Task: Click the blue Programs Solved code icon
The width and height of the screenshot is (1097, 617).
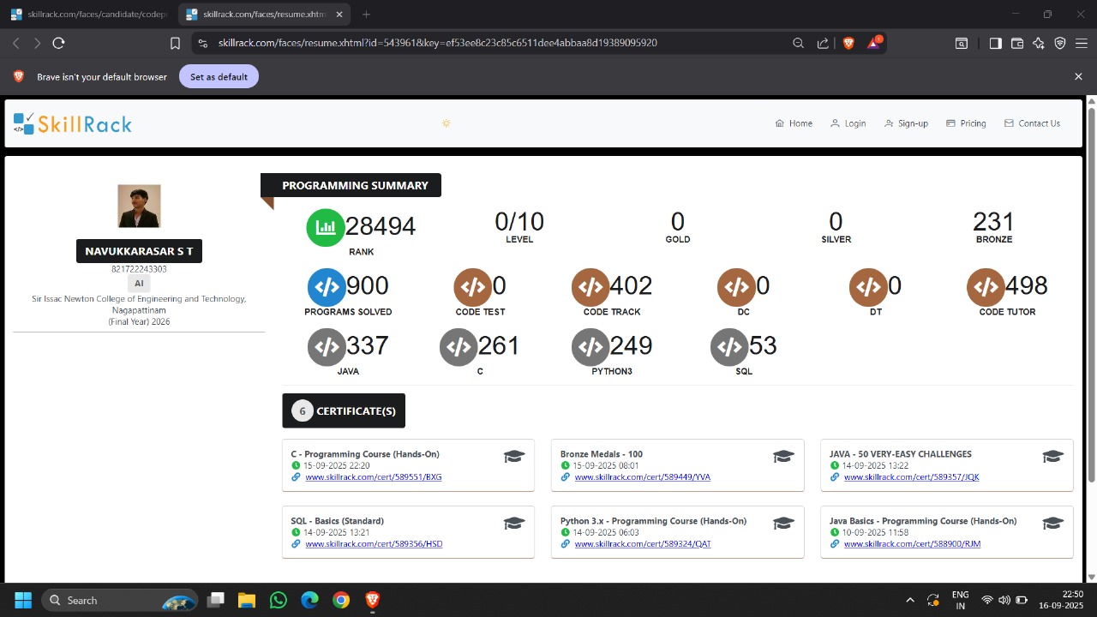Action: tap(326, 287)
